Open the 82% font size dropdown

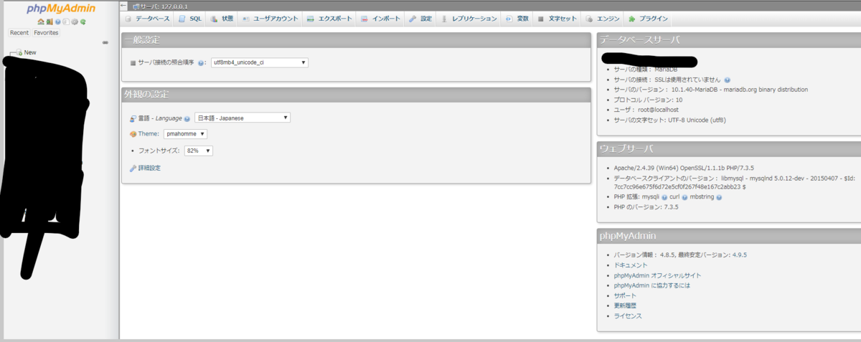[198, 151]
